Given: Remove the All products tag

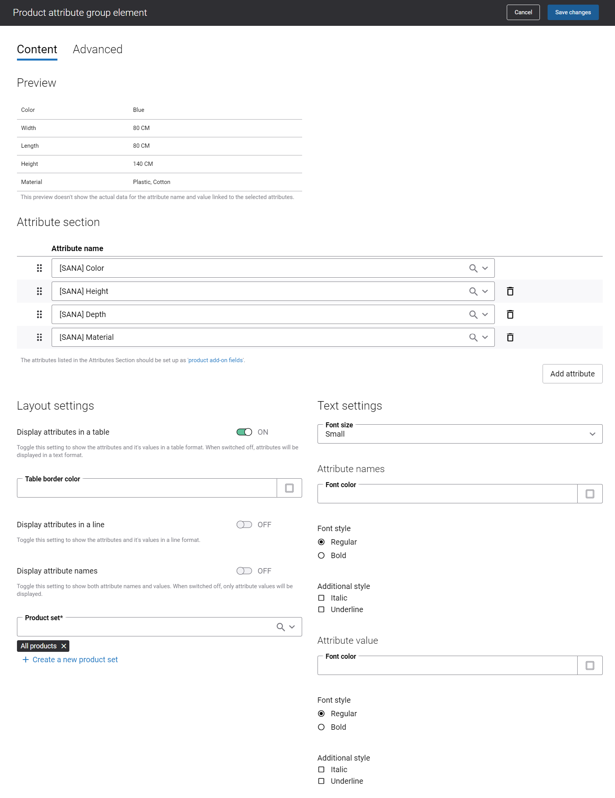Looking at the screenshot, I should pyautogui.click(x=64, y=646).
